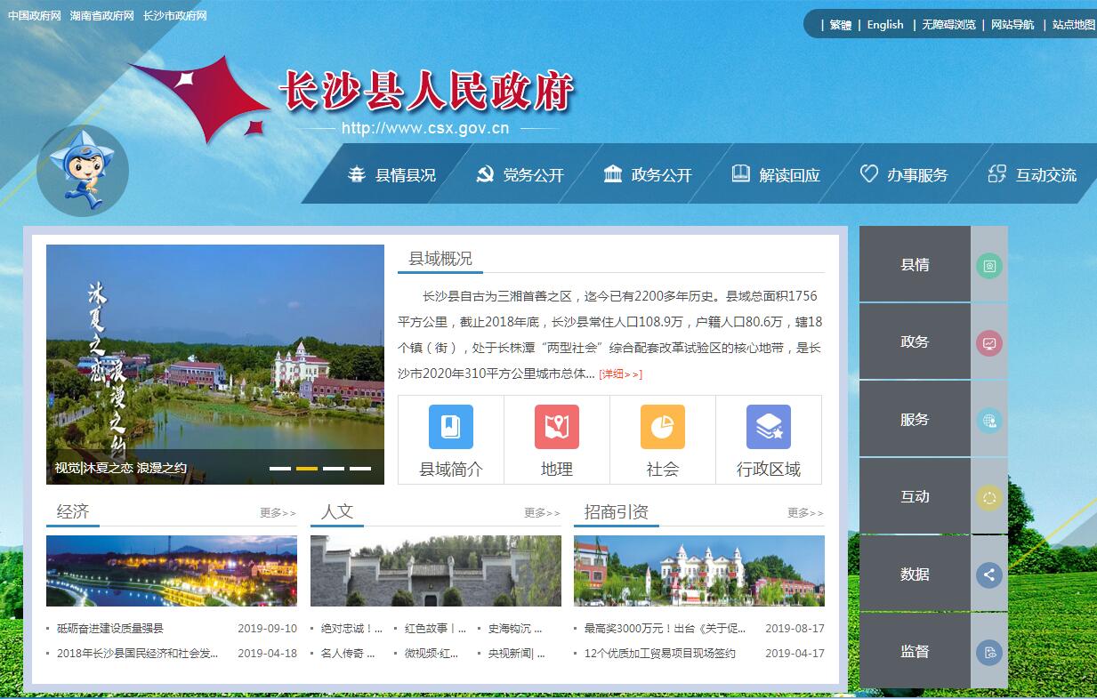Select the 监督 sidebar tab
Screen dimensions: 1097x699
915,651
